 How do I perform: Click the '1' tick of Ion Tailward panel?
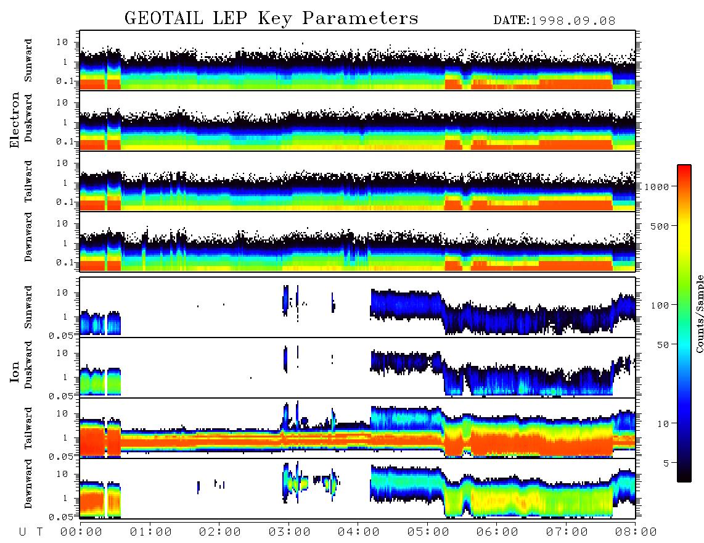coord(65,437)
